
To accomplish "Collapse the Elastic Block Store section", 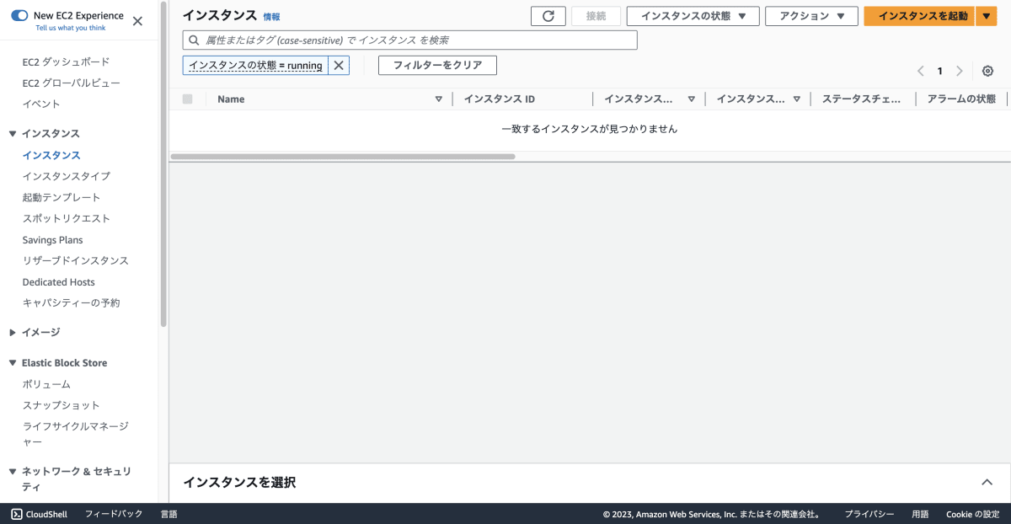I will point(13,363).
